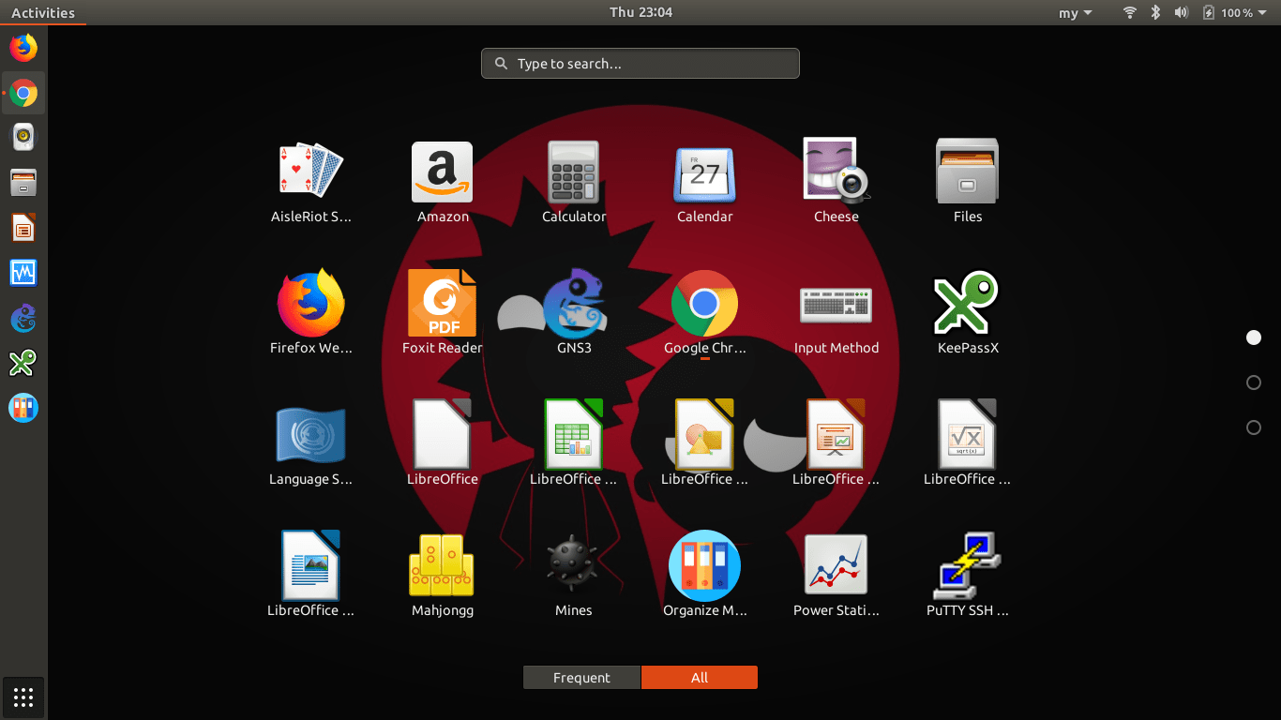Launch PuTTY SSH Client

968,566
